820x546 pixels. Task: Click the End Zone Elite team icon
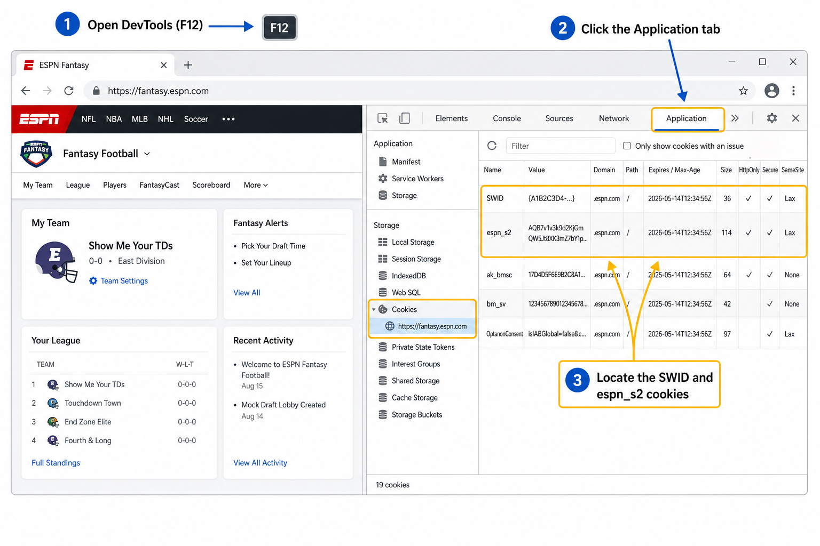pos(53,422)
